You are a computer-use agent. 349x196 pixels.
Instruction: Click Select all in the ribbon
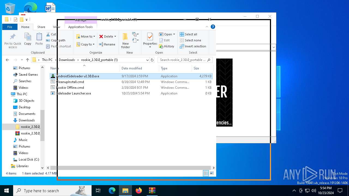click(188, 34)
